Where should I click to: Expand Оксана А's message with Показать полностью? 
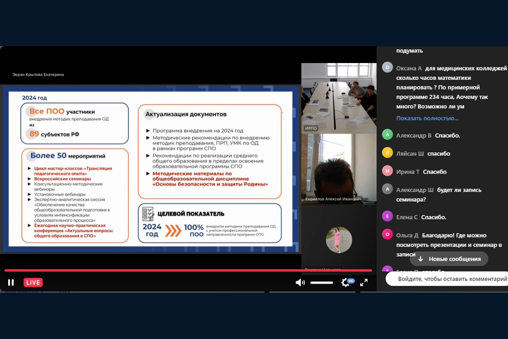[x=427, y=118]
